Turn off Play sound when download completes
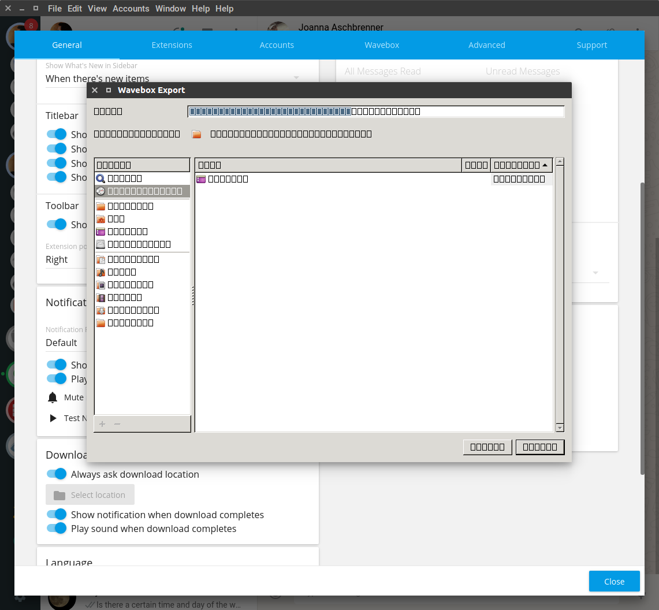Screen dimensions: 659x610 pos(57,529)
